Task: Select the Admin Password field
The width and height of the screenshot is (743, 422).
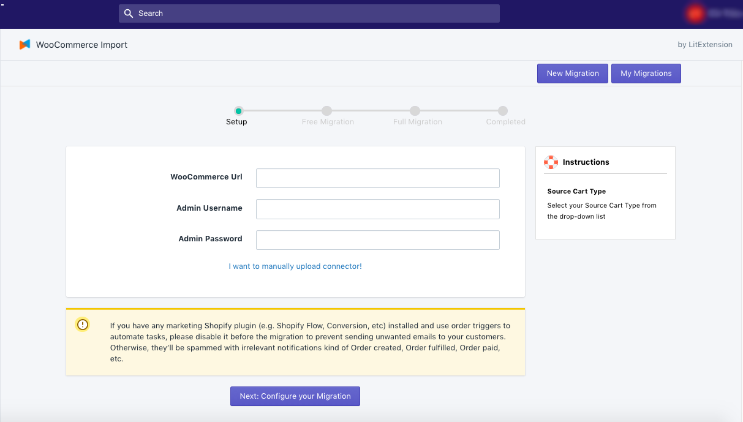Action: pyautogui.click(x=378, y=240)
